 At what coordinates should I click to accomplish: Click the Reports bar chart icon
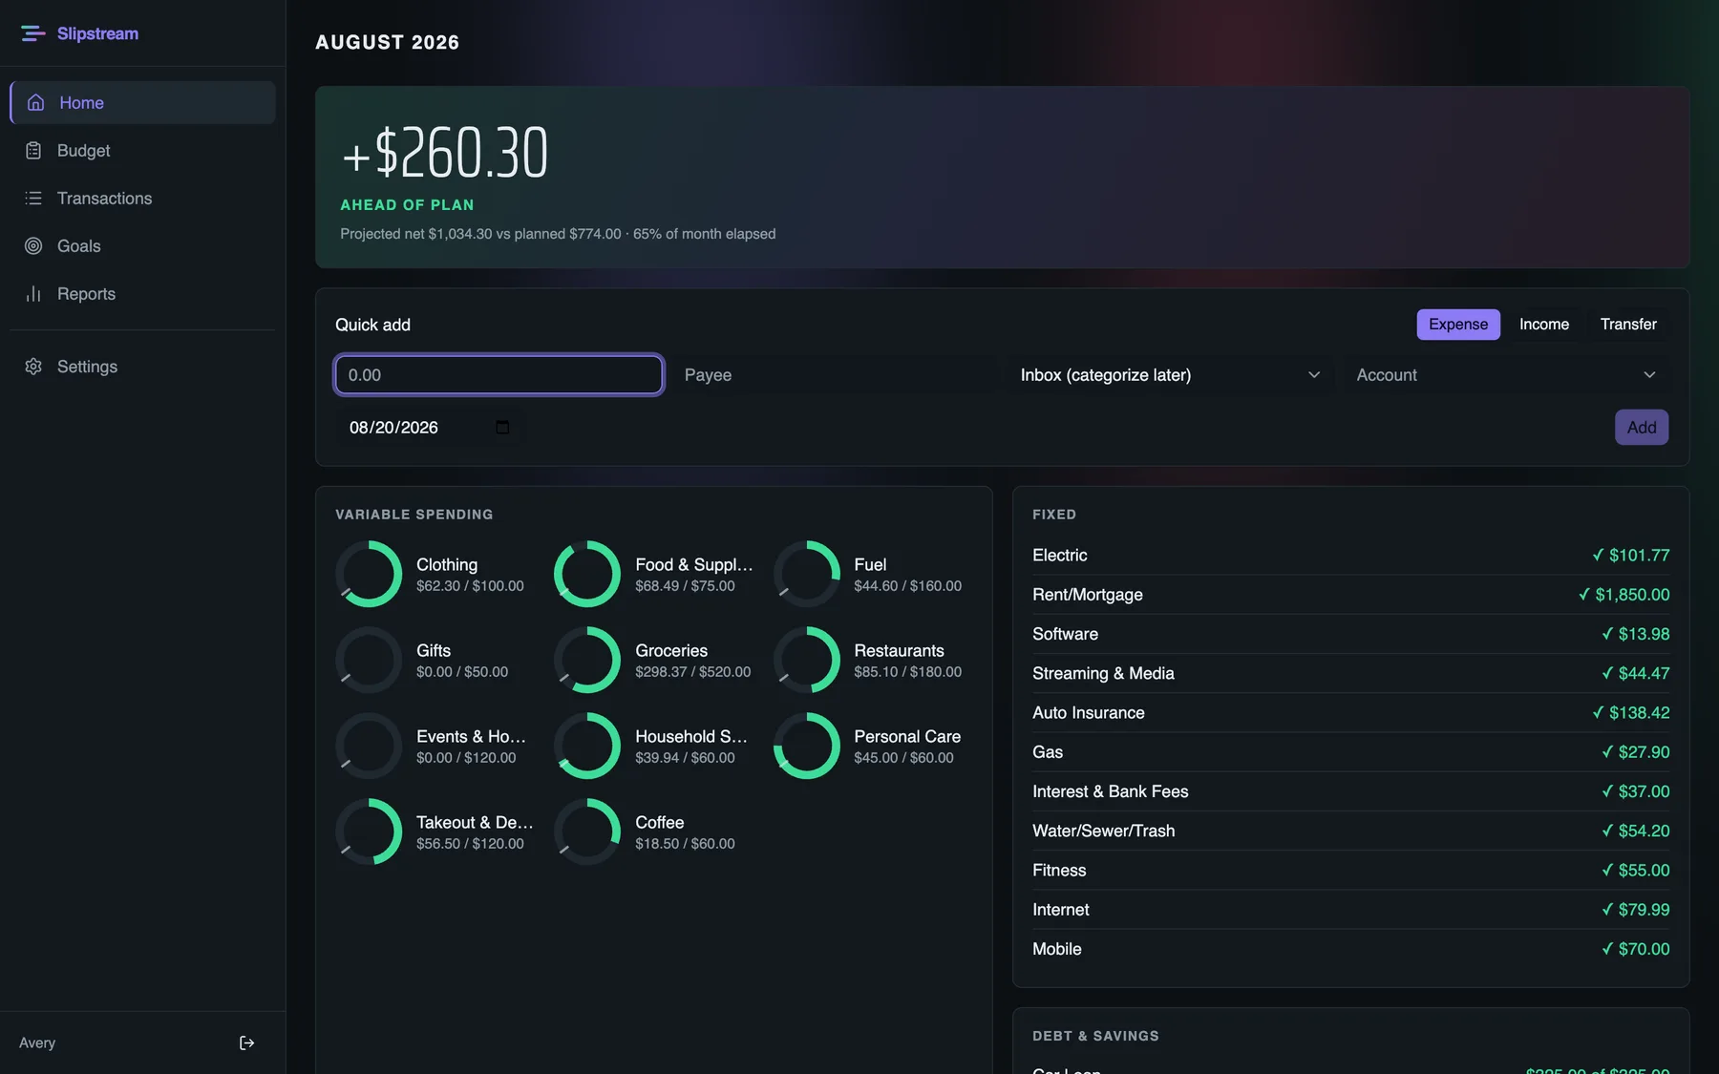coord(33,293)
